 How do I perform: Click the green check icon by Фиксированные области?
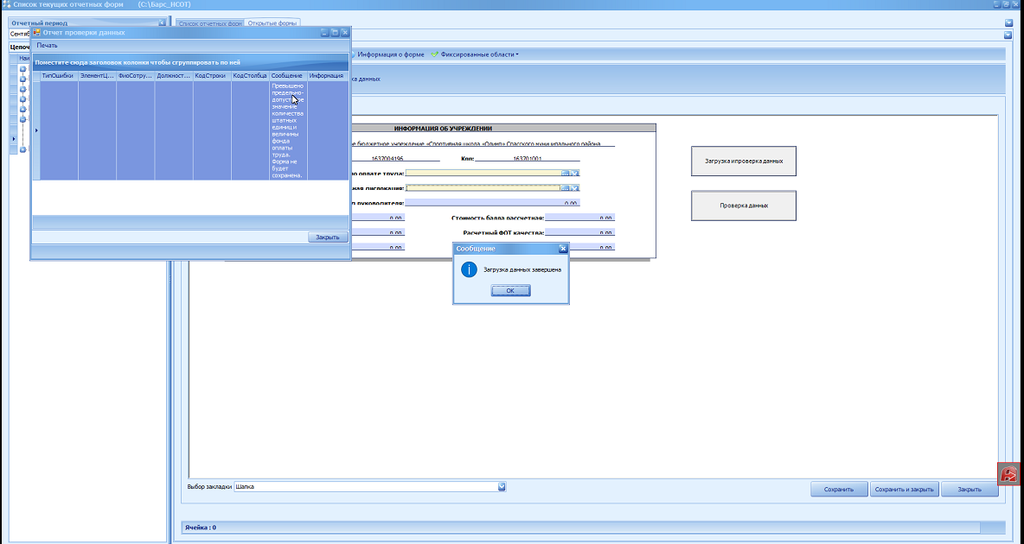435,54
